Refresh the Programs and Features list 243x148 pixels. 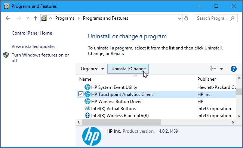point(186,18)
